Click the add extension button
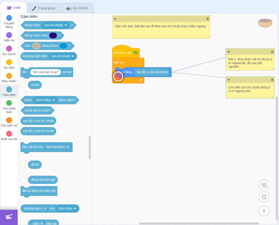 pyautogui.click(x=9, y=217)
